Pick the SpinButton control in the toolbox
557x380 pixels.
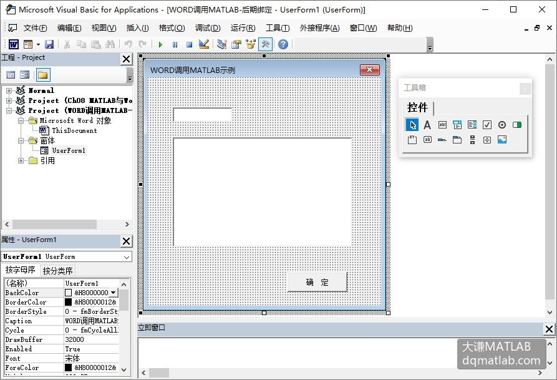[487, 140]
